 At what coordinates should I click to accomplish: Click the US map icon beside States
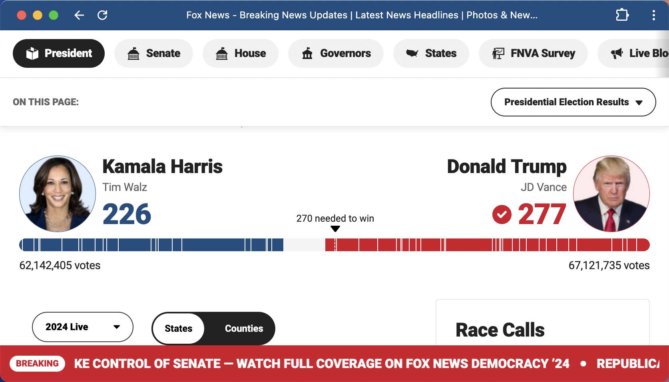pyautogui.click(x=412, y=53)
